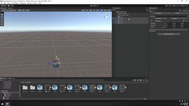Select the Rotate tool in scene tools
The width and height of the screenshot is (189, 106).
(2, 19)
